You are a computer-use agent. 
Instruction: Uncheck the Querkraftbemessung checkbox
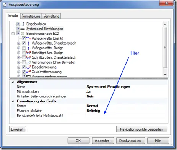click(x=24, y=72)
